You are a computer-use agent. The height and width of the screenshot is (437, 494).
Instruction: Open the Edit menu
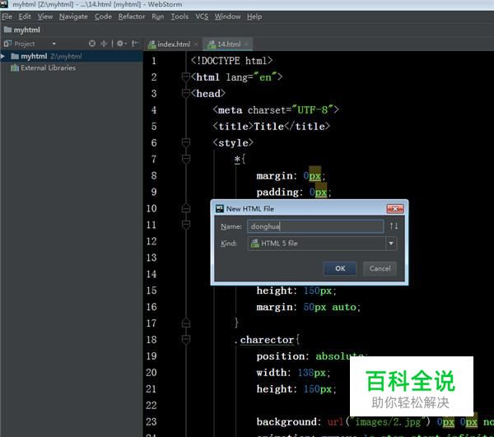[x=25, y=16]
